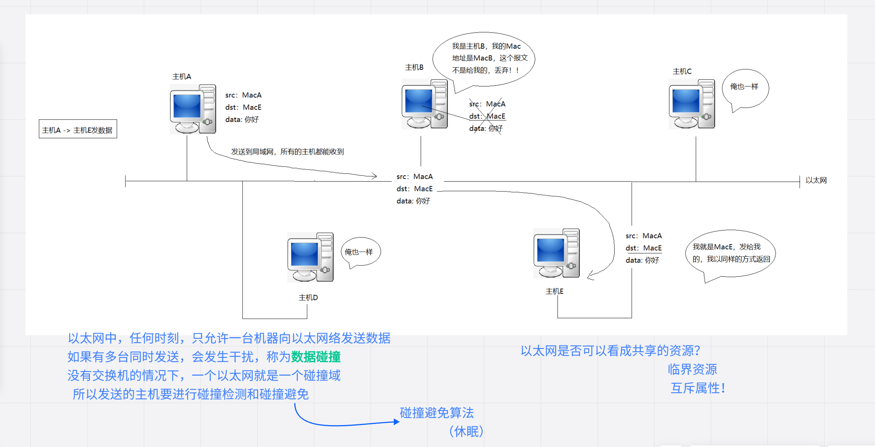This screenshot has height=447, width=875.
Task: Select the crossed-out packet text near Host B
Action: click(x=487, y=116)
